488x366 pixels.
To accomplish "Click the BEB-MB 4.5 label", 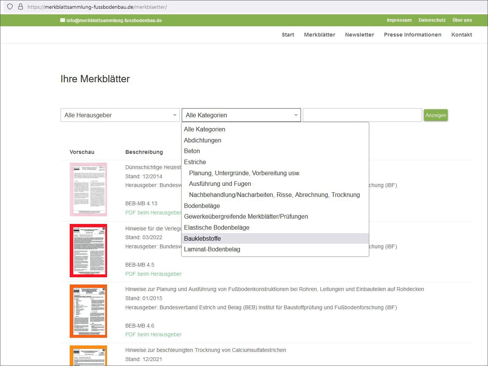I will point(140,265).
